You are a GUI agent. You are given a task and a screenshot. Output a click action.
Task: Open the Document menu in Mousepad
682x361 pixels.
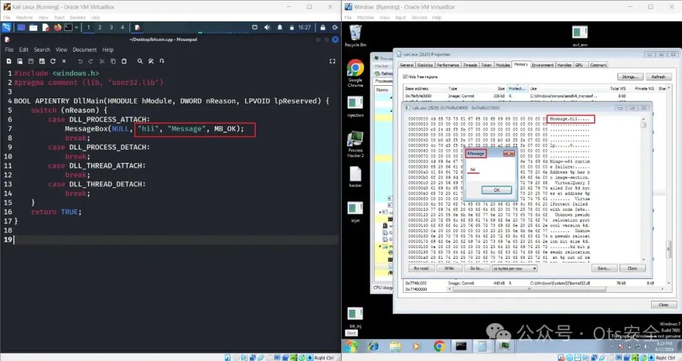click(x=85, y=50)
